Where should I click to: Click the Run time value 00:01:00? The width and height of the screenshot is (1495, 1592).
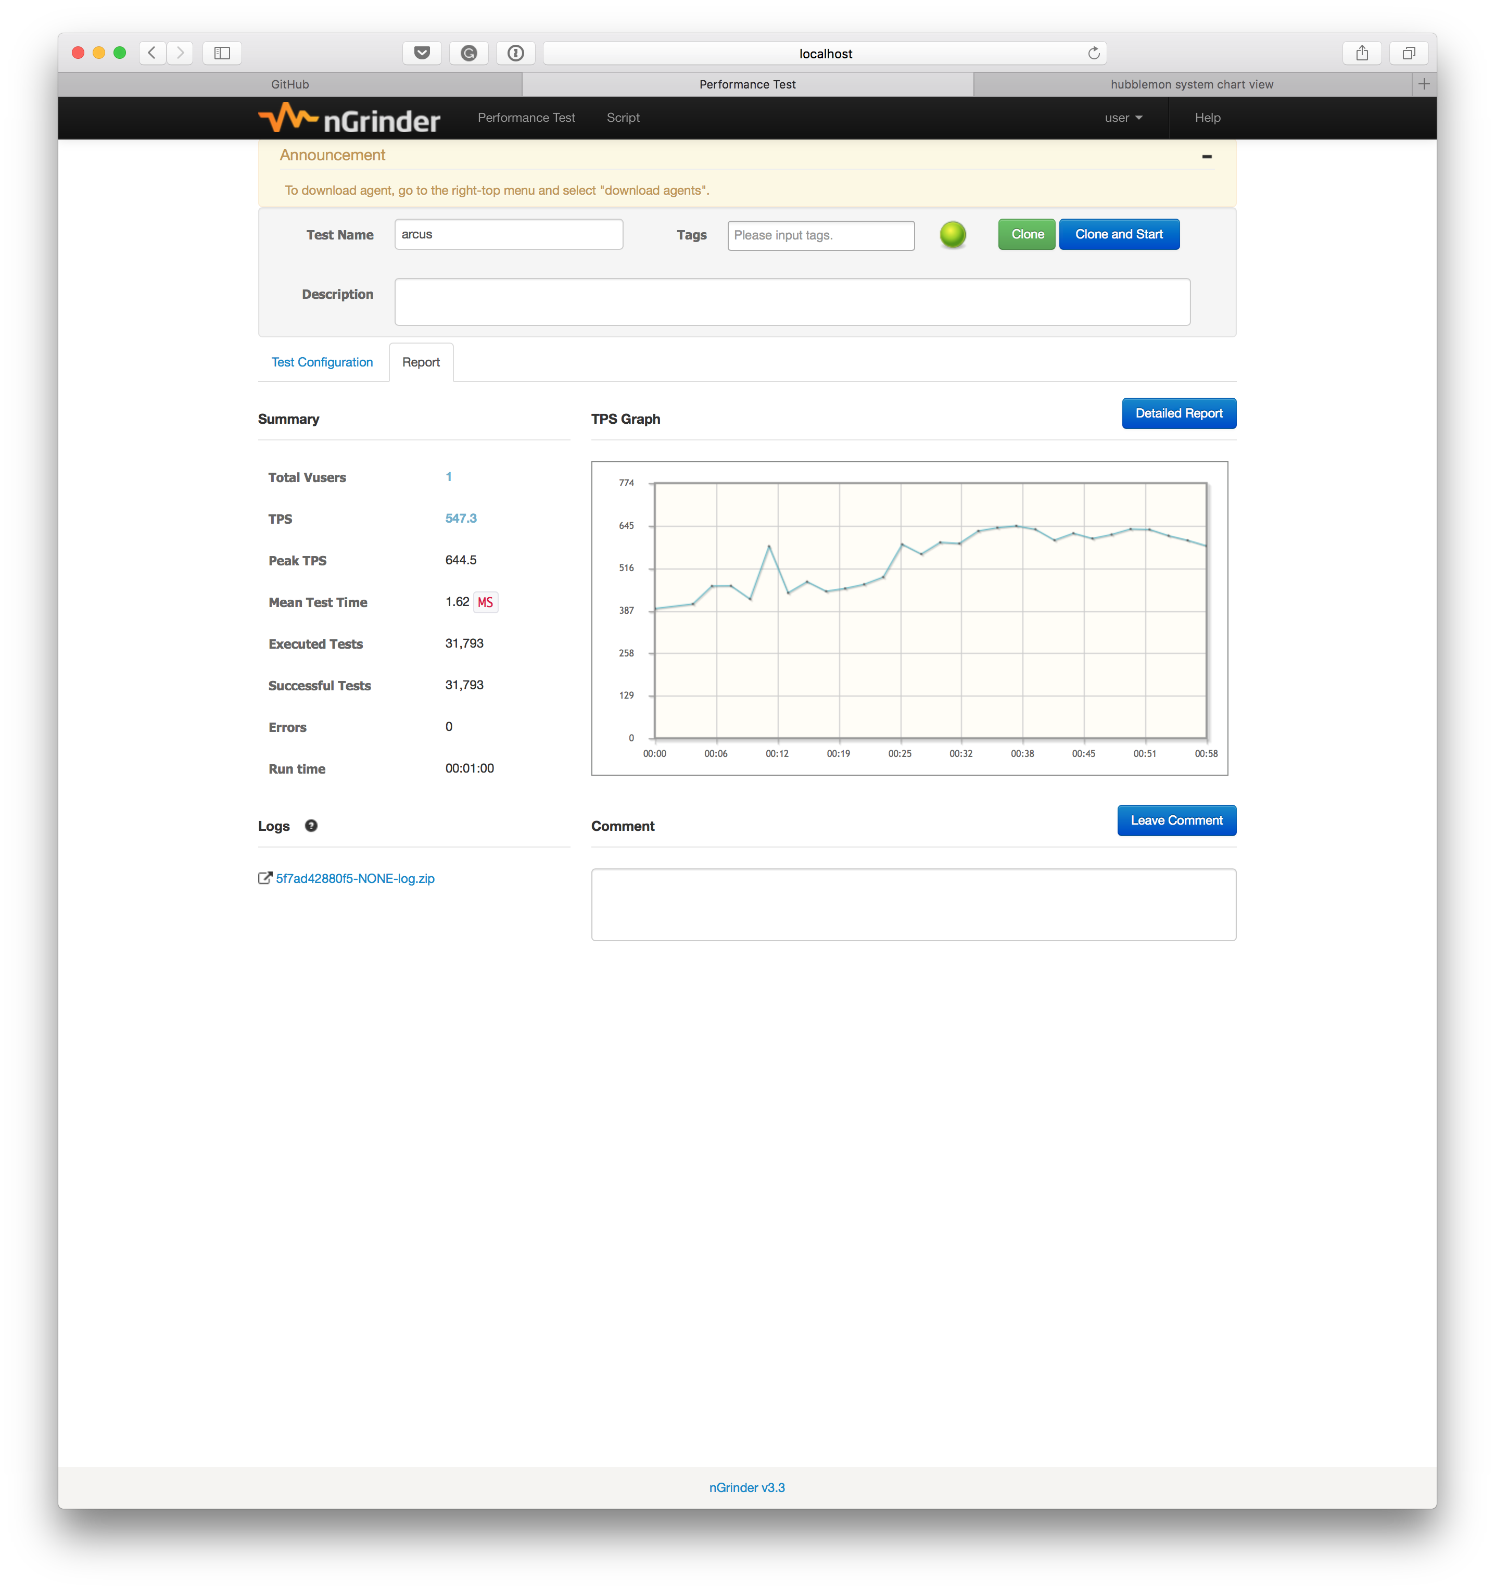pos(469,768)
